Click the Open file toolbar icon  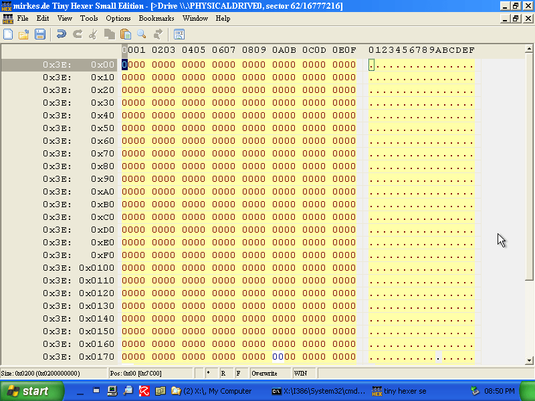click(24, 34)
